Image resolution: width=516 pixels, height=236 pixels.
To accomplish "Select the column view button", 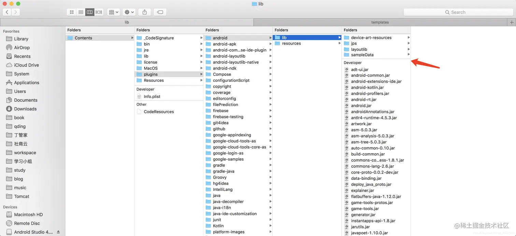I will pyautogui.click(x=90, y=12).
